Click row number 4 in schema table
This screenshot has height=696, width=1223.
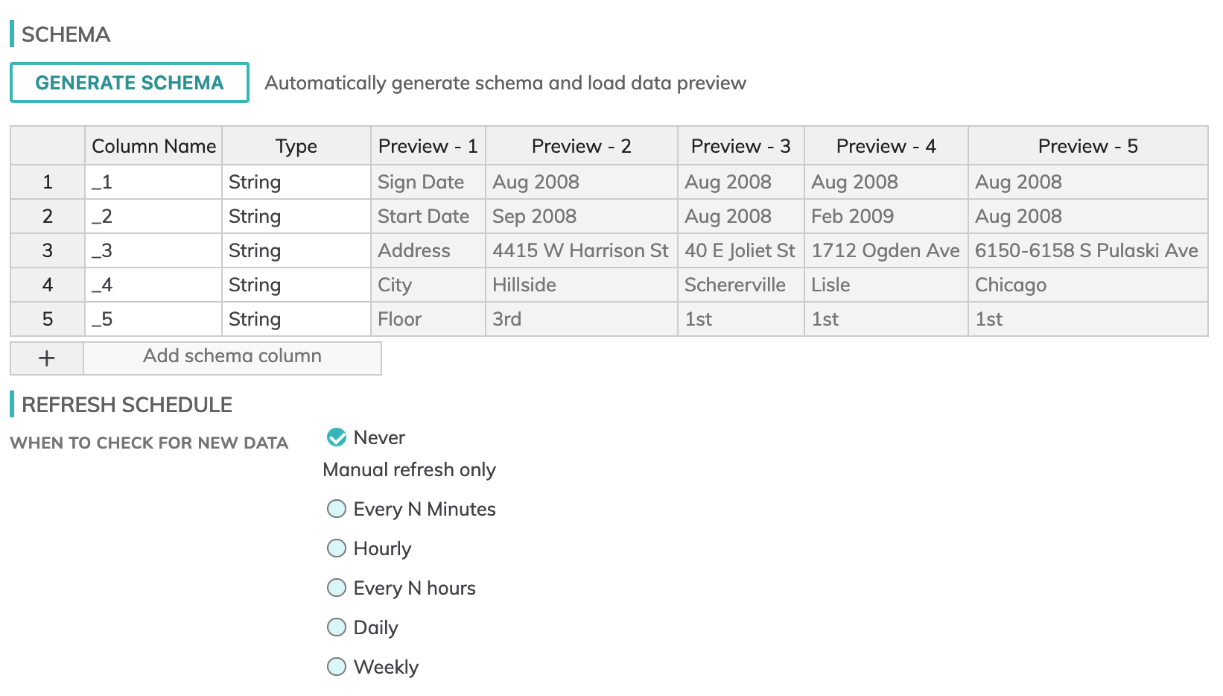pos(48,285)
